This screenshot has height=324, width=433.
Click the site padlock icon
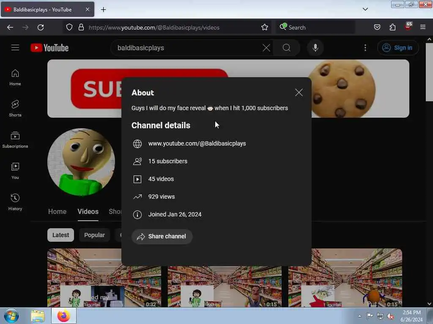(x=81, y=27)
